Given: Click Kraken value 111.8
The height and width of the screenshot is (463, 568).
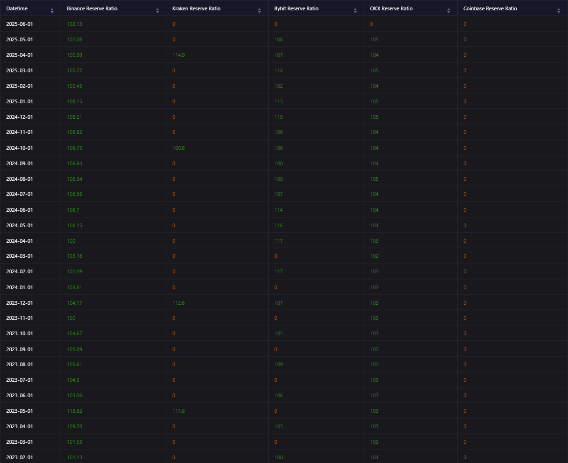Looking at the screenshot, I should [179, 411].
